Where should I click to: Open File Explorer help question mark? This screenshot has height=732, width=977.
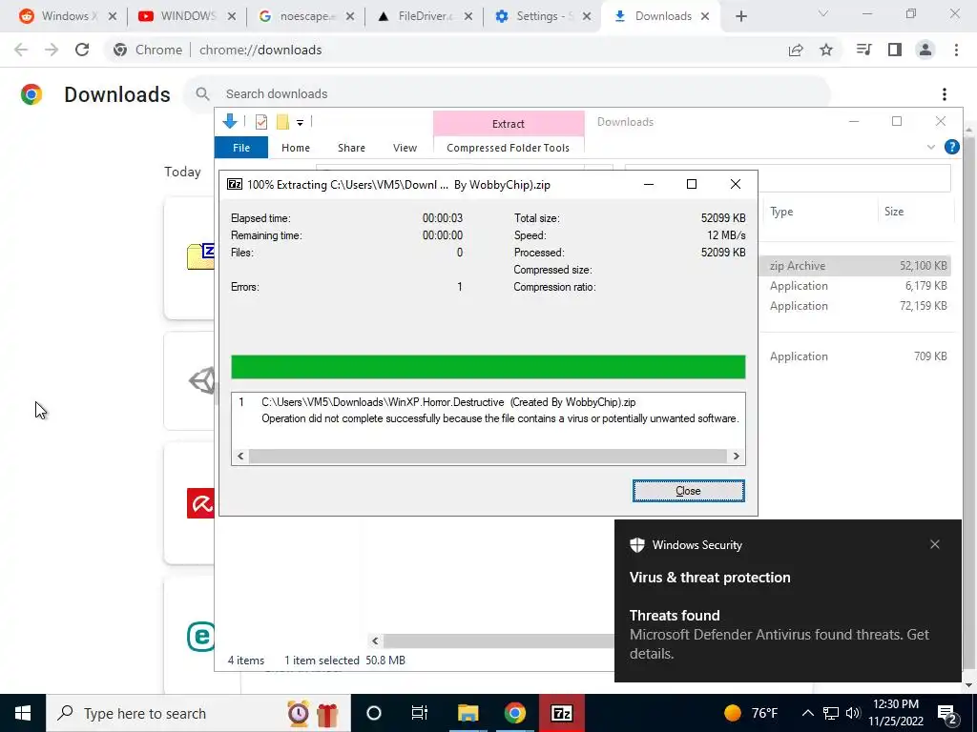tap(951, 147)
